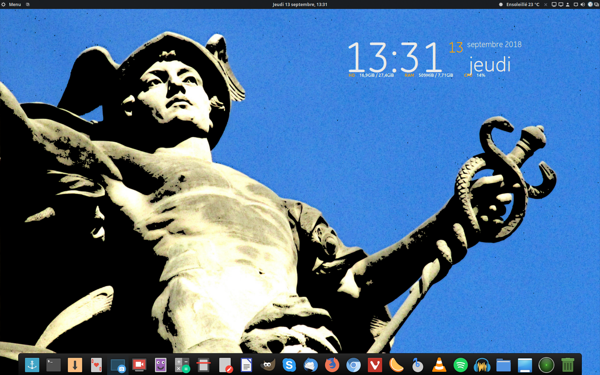This screenshot has width=600, height=375.
Task: Launch VLC media player
Action: pyautogui.click(x=439, y=365)
